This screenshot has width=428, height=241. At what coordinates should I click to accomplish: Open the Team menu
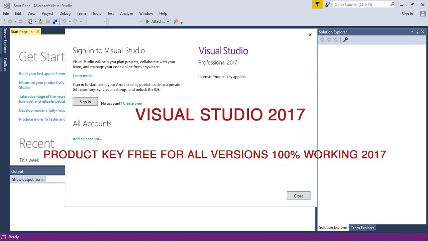[81, 13]
